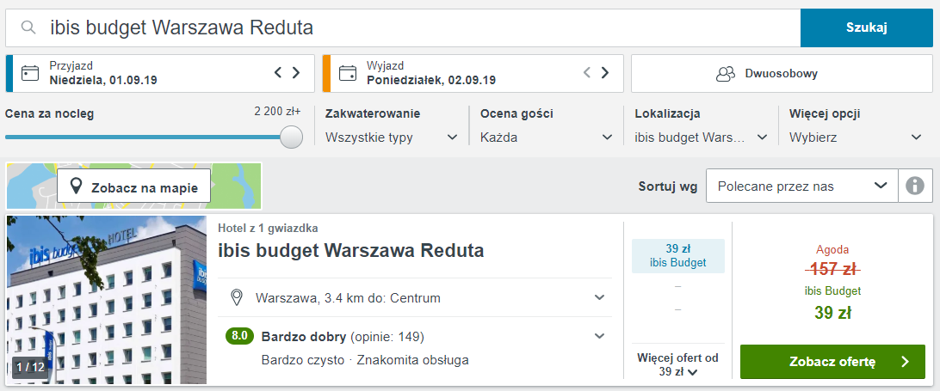Expand Więcej ofert od 39 zł
The width and height of the screenshot is (940, 391).
click(x=678, y=364)
